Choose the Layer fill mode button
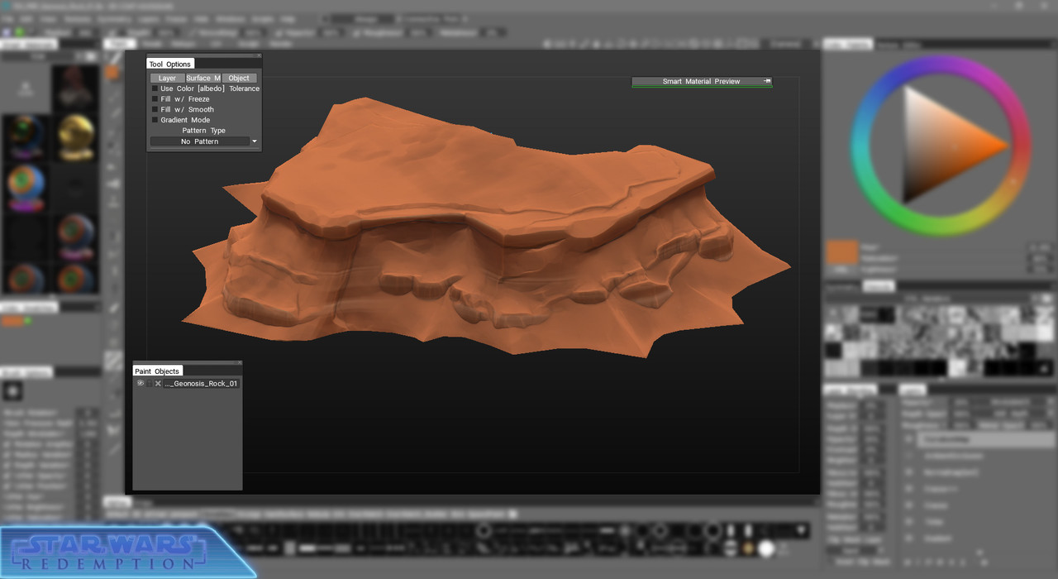1058x579 pixels. coord(168,78)
